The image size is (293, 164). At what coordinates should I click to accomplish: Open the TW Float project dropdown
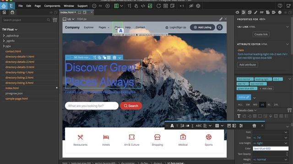10,30
